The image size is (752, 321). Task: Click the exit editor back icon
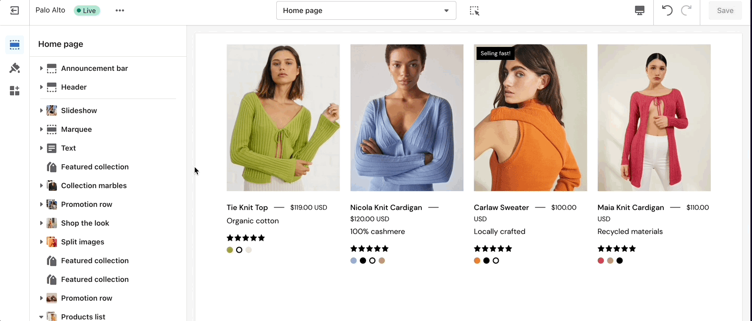tap(15, 10)
